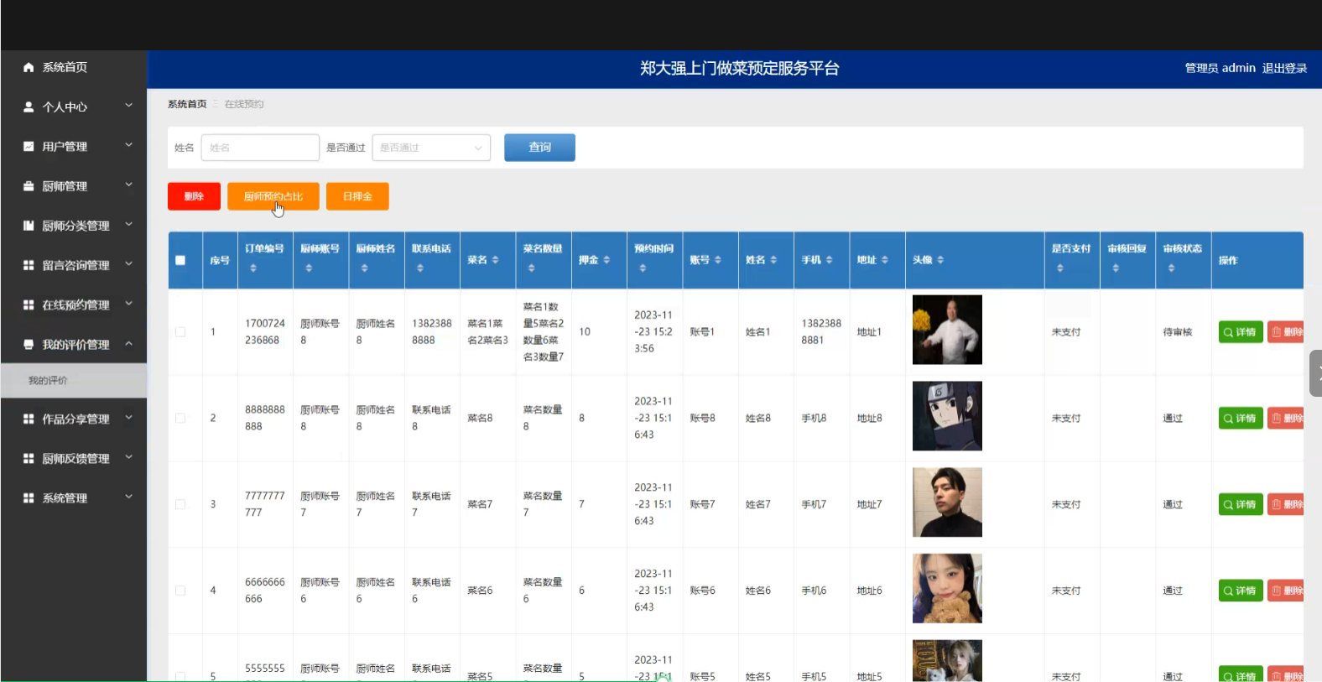View 详情 for row with 姓名1
The width and height of the screenshot is (1322, 682).
click(x=1241, y=332)
